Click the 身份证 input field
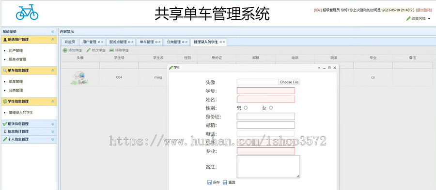 point(266,117)
